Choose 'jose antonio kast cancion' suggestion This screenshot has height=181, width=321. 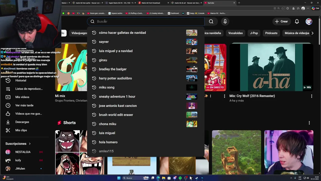pyautogui.click(x=146, y=106)
